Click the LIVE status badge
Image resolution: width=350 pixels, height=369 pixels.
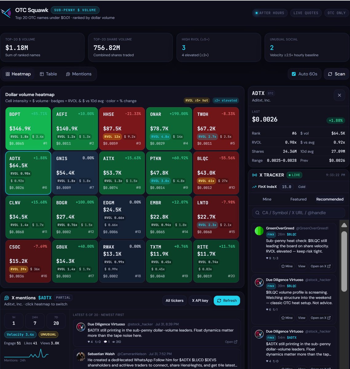pos(294,175)
